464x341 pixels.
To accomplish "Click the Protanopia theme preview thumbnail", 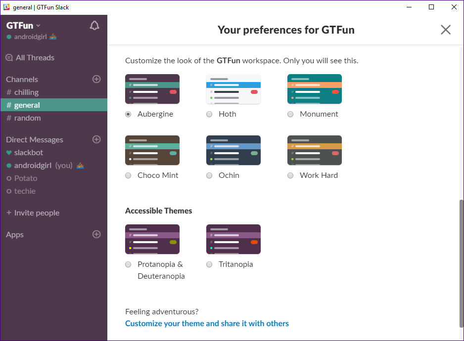I will 152,239.
